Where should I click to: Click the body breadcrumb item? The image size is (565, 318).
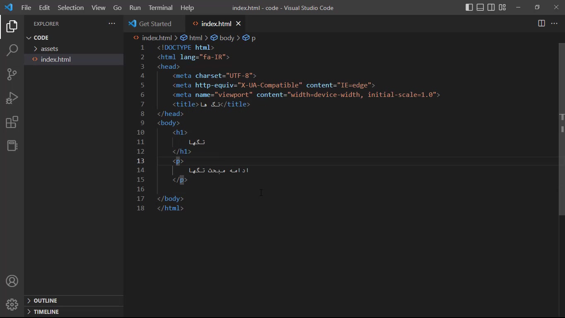(x=227, y=38)
